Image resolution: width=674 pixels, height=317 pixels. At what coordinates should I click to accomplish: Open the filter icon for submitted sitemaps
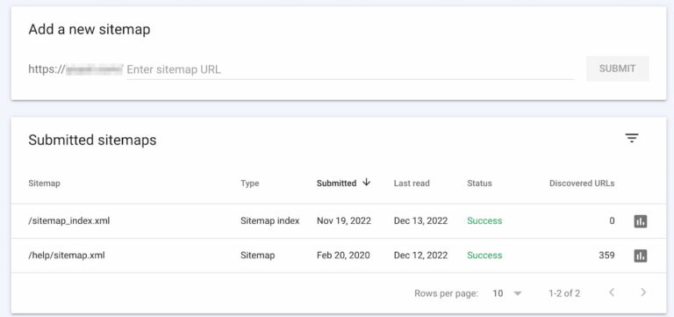point(632,138)
